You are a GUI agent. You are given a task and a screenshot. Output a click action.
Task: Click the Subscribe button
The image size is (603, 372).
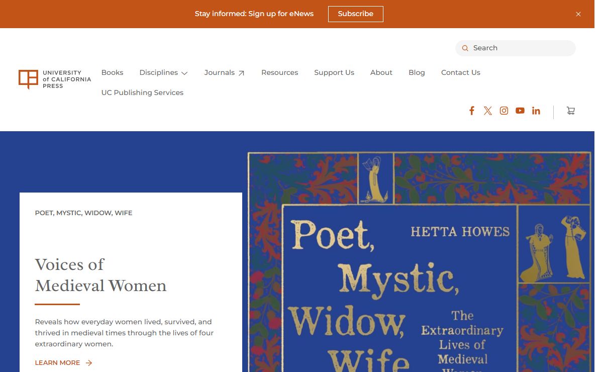click(355, 14)
